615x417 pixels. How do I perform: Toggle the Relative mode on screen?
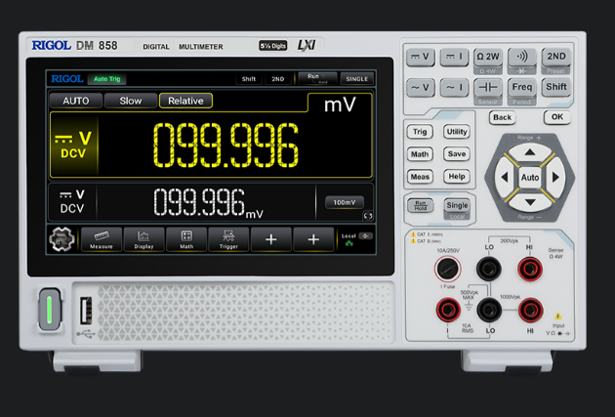pyautogui.click(x=185, y=101)
